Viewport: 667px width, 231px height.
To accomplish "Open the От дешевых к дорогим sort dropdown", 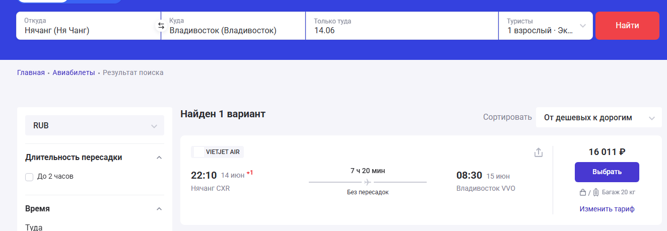I will pyautogui.click(x=598, y=118).
